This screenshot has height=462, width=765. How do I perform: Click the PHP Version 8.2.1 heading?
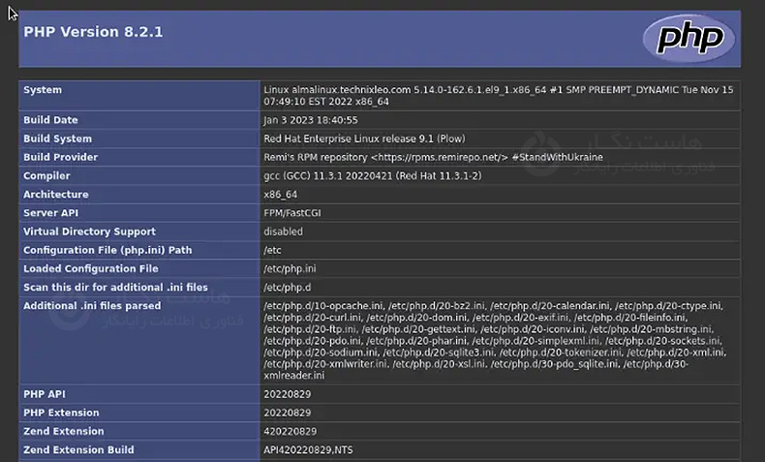point(93,32)
